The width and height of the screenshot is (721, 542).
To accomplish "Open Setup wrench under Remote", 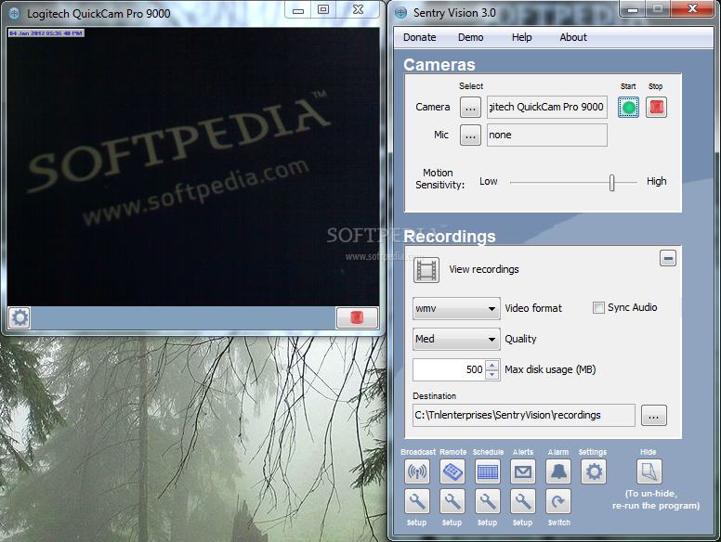I will pos(452,501).
